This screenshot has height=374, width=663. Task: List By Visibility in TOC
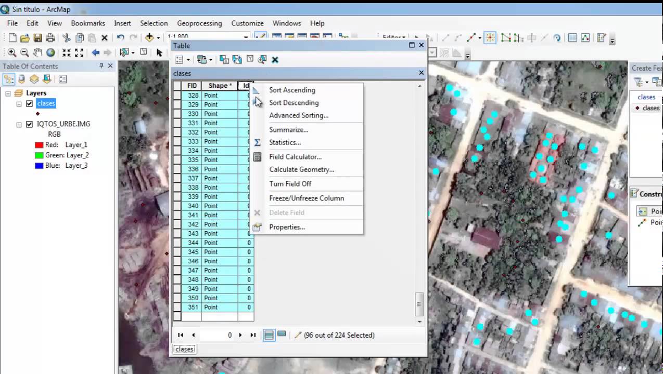pyautogui.click(x=34, y=79)
